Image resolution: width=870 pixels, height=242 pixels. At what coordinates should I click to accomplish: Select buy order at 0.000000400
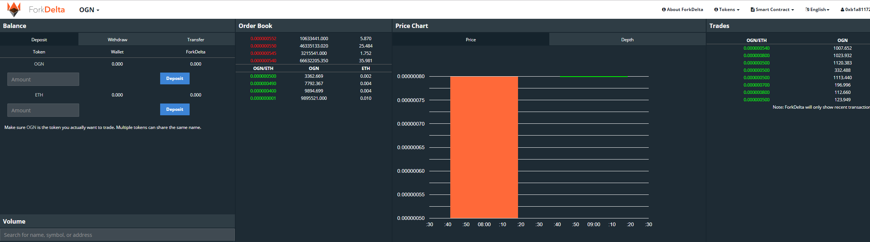314,91
